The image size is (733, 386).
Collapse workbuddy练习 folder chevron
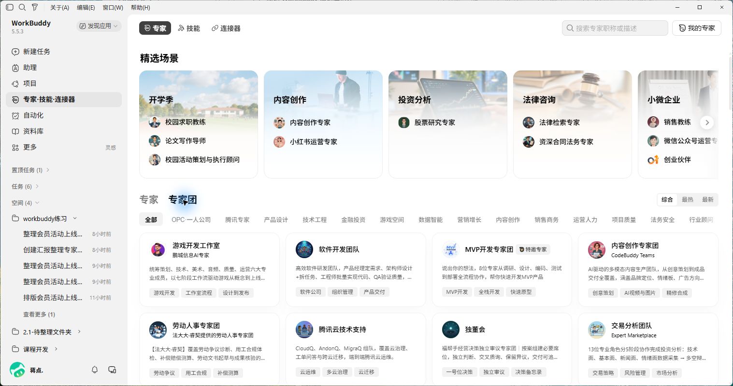(75, 219)
